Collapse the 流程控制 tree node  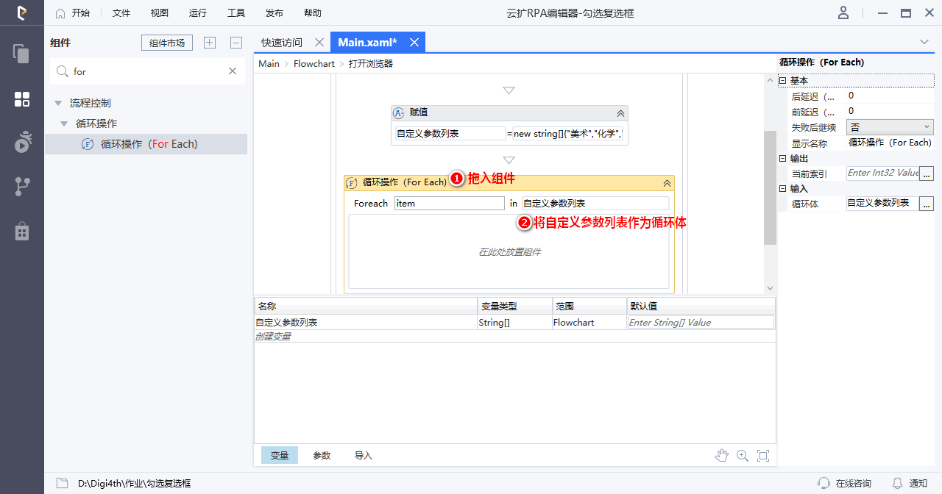coord(59,103)
